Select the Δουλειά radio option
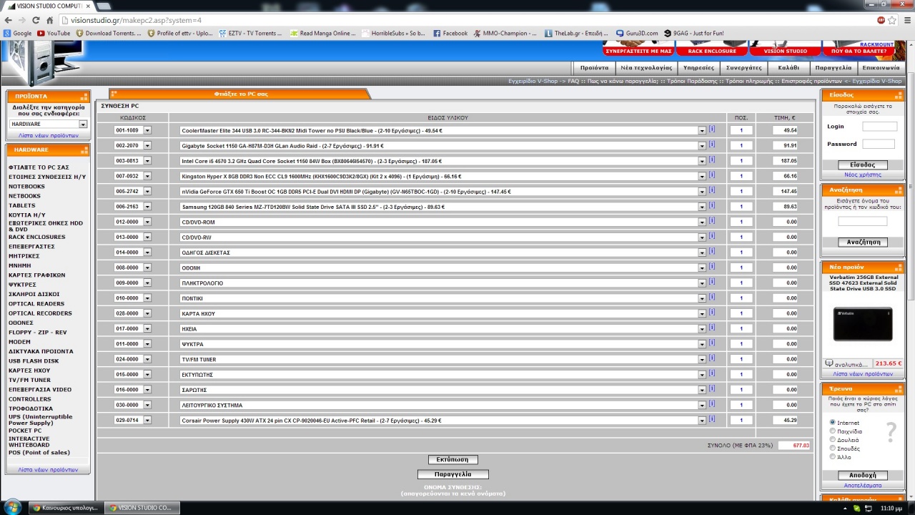915x515 pixels. point(833,439)
